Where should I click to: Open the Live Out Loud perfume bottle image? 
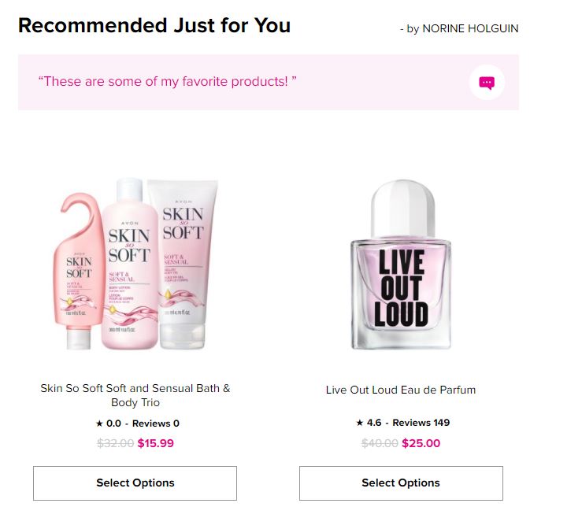401,265
